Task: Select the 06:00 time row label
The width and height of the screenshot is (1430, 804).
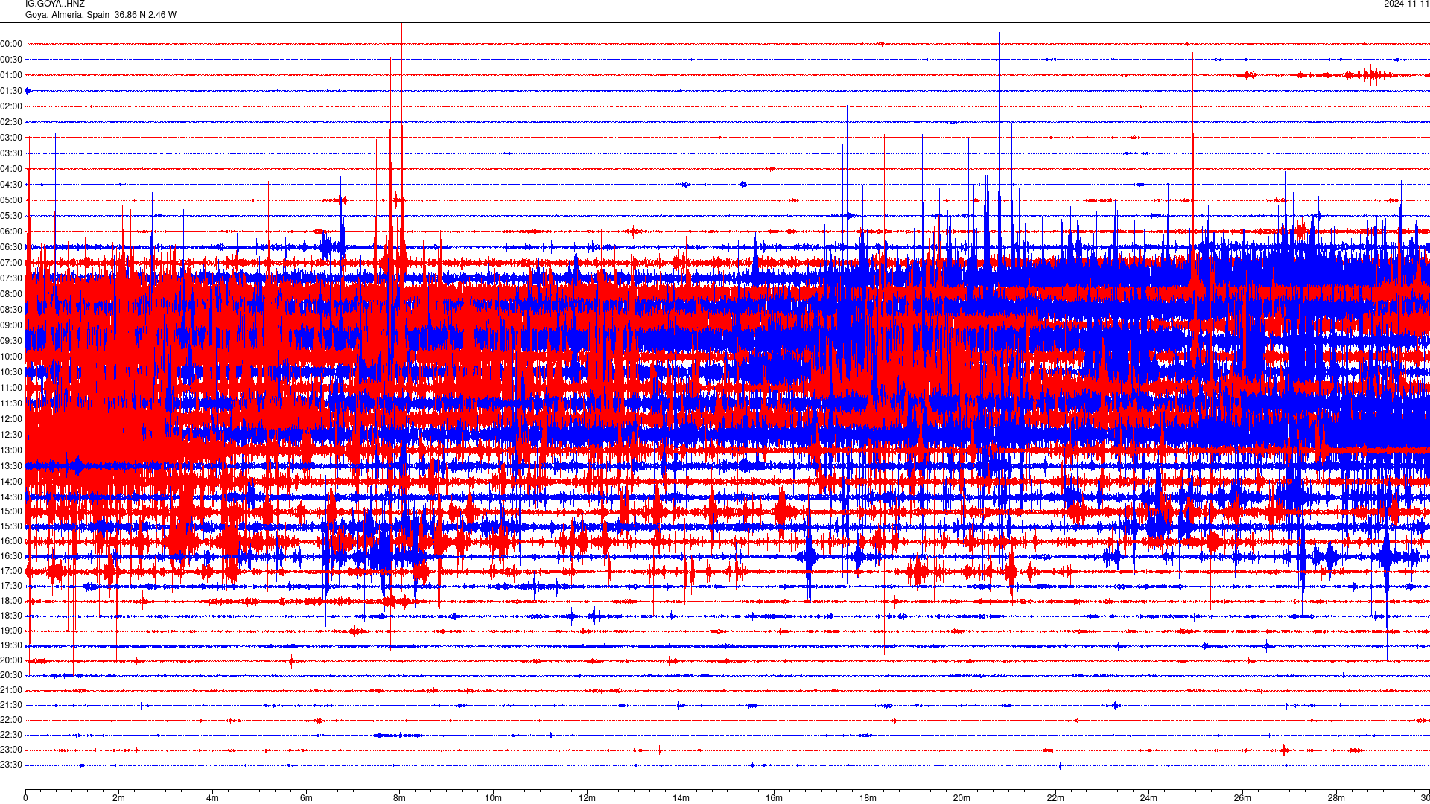Action: [x=11, y=232]
